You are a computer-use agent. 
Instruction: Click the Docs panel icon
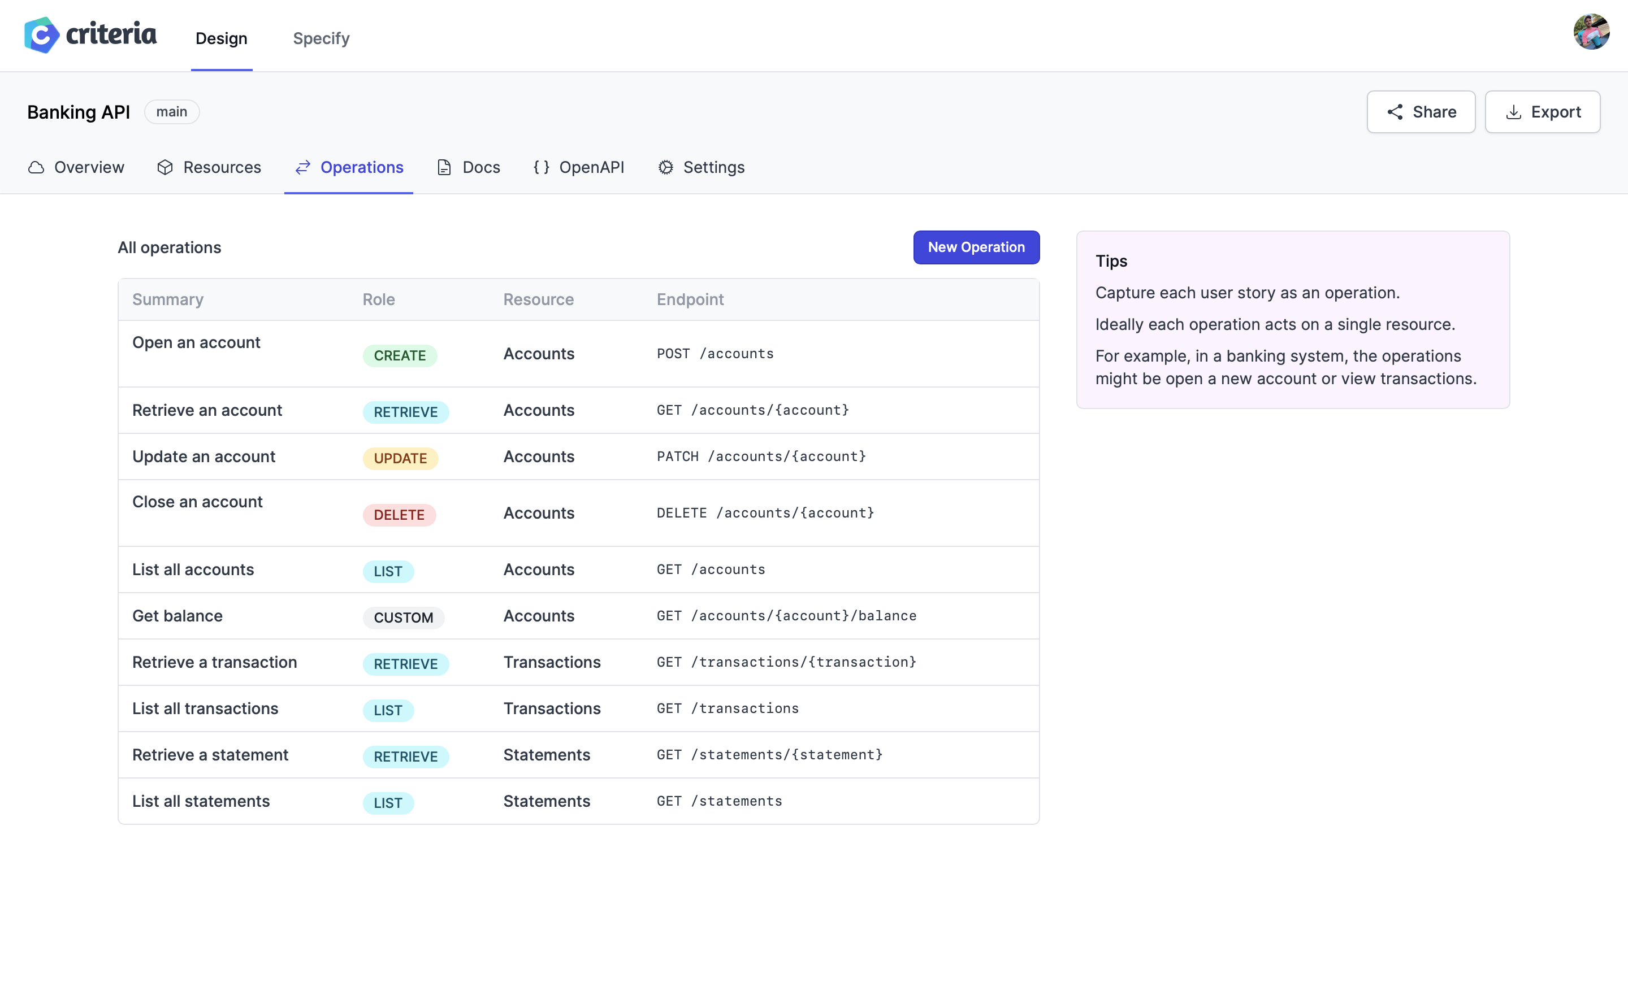point(444,167)
